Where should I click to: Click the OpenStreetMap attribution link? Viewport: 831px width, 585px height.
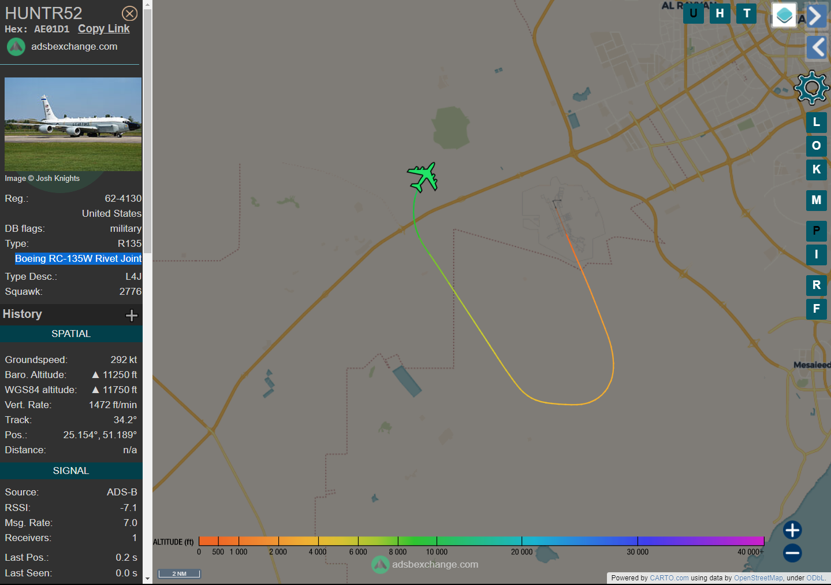(x=758, y=578)
